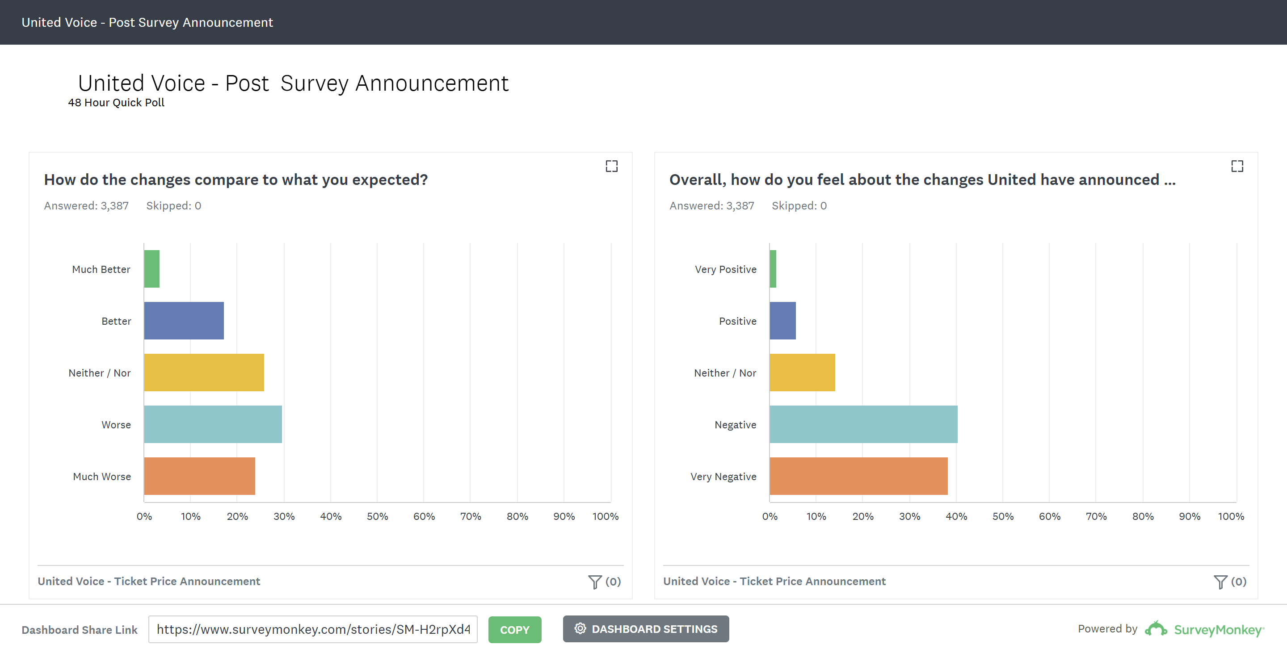Open filter icon on left chart

594,582
